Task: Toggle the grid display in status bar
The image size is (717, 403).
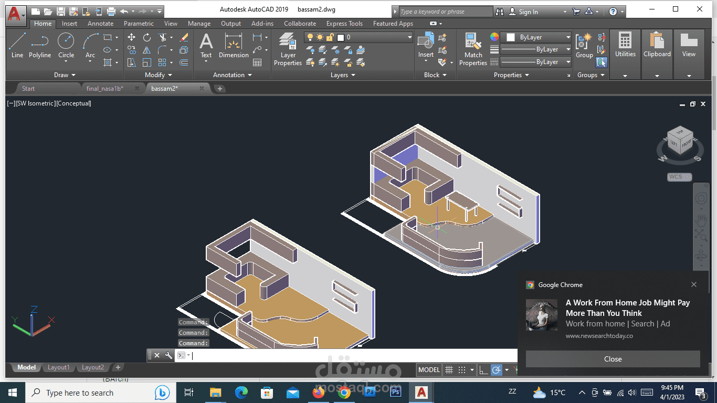Action: pyautogui.click(x=449, y=370)
